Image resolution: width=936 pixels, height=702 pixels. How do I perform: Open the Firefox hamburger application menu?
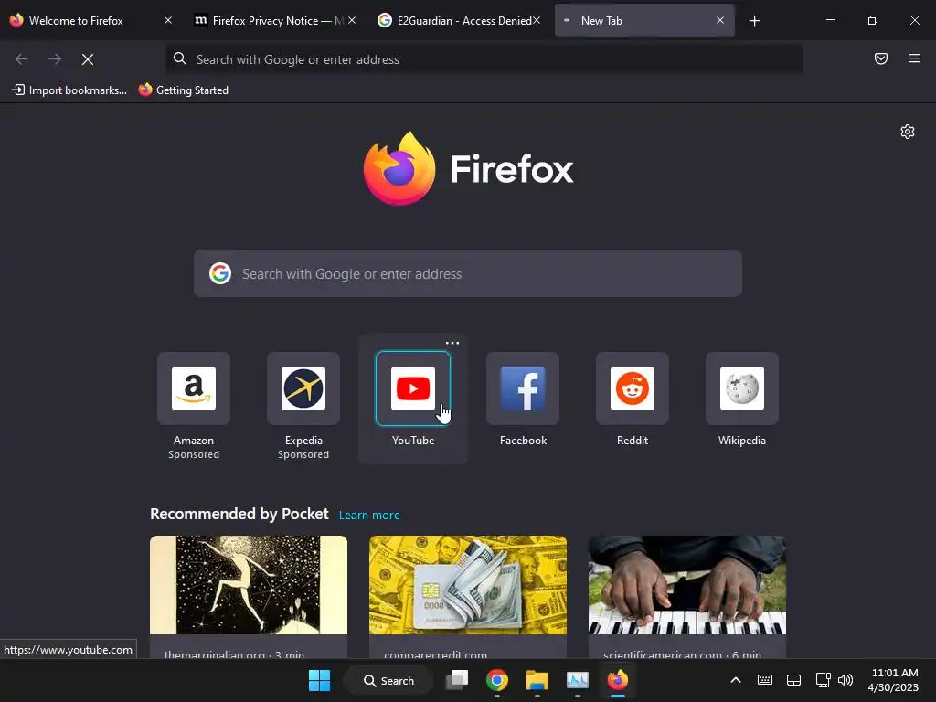tap(914, 58)
